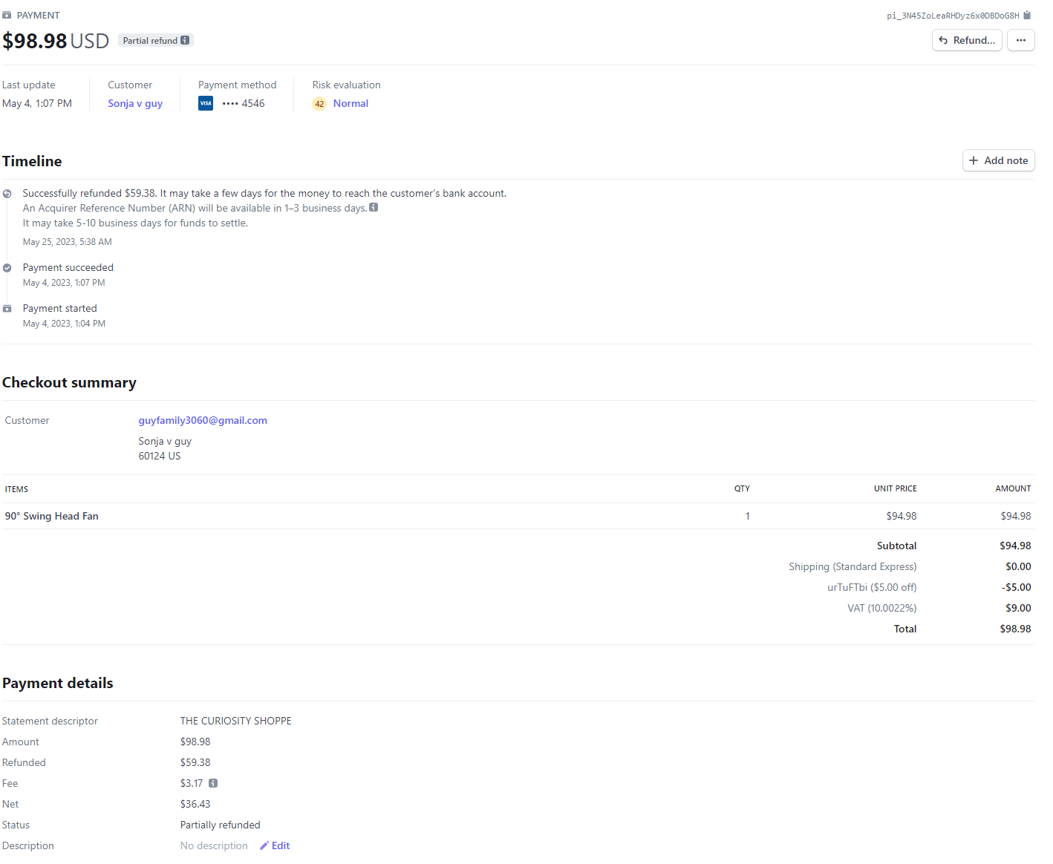Click the info icon beside ARN message
Viewport: 1053px width, 864px height.
[x=374, y=208]
